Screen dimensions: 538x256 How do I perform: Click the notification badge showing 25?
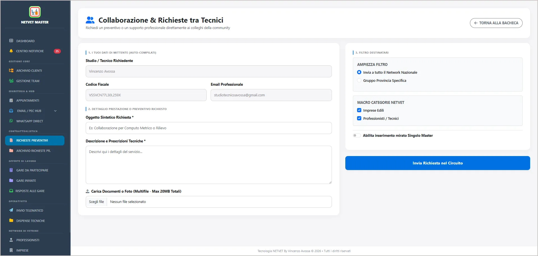(57, 51)
